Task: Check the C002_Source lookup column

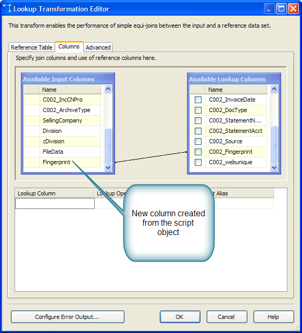Action: tap(198, 141)
